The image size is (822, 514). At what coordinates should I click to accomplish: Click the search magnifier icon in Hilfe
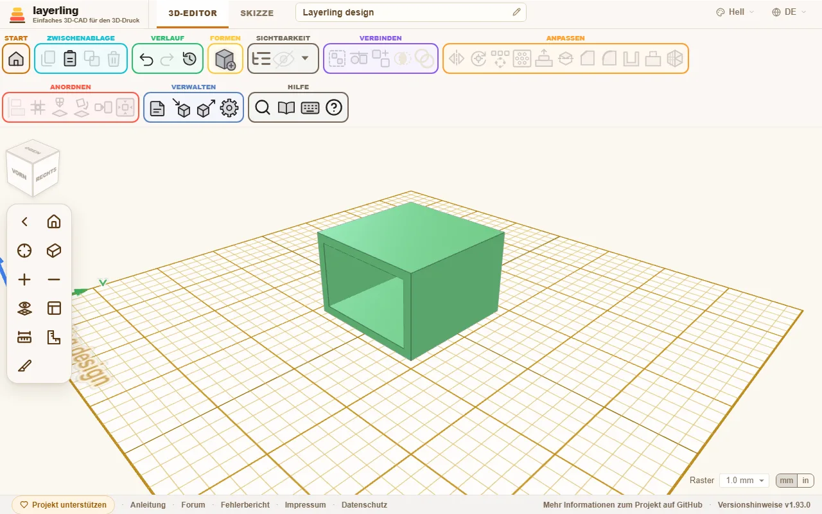[262, 108]
